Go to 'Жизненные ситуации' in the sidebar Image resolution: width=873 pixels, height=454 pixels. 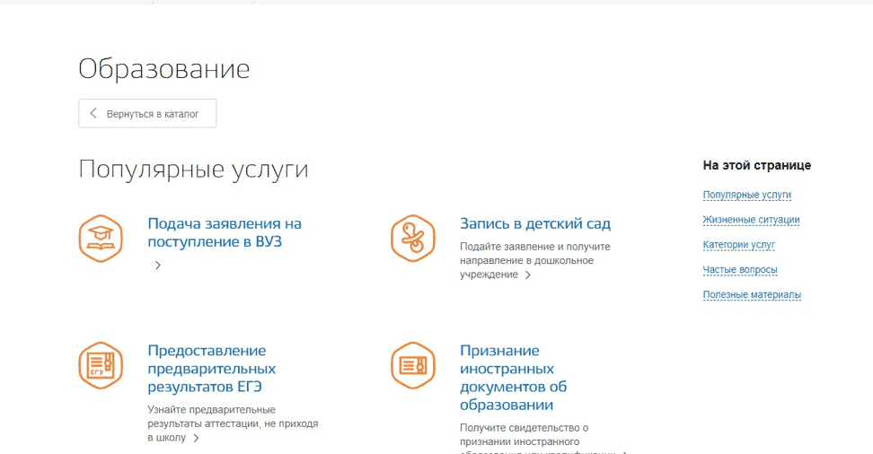[751, 220]
